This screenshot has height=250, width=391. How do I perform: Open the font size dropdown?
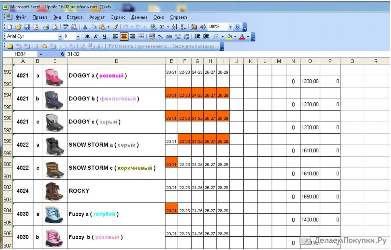click(78, 36)
